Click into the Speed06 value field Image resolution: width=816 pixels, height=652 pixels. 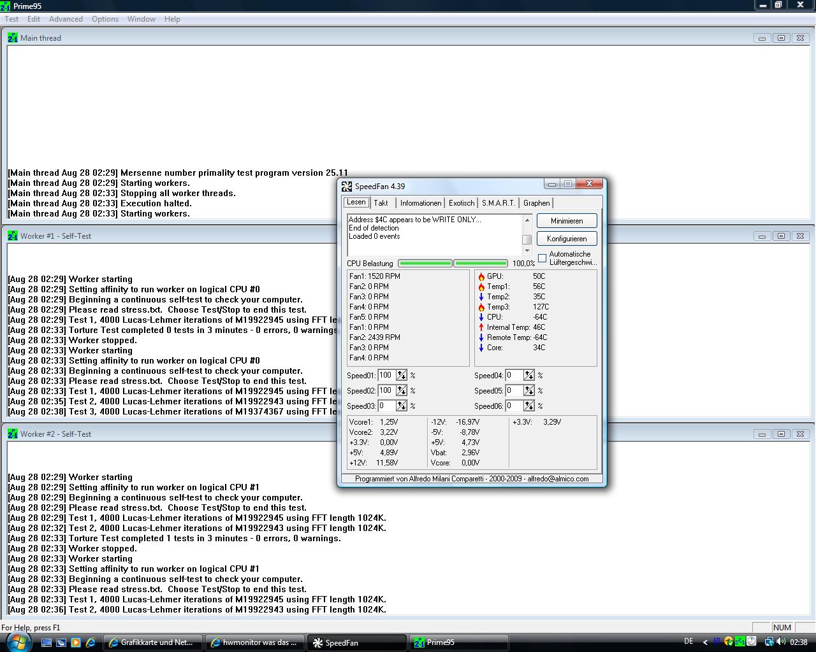tap(514, 406)
